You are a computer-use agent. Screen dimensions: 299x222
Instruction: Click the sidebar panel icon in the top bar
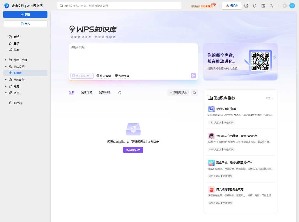coord(263,6)
